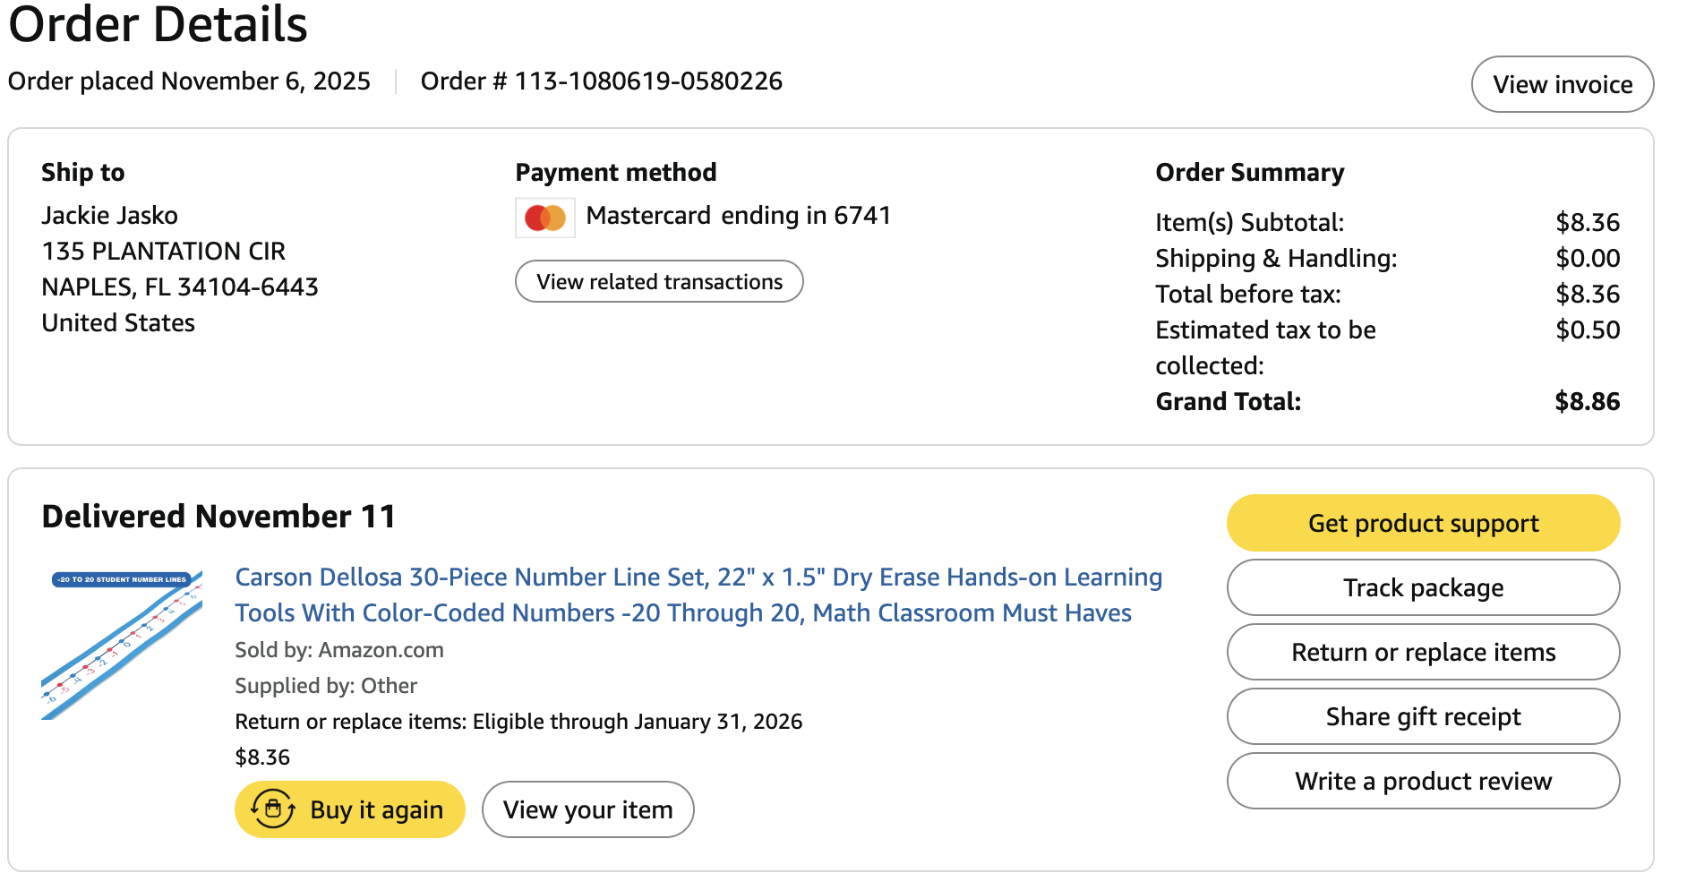Image resolution: width=1687 pixels, height=890 pixels.
Task: Click the View your item button
Action: coord(587,810)
